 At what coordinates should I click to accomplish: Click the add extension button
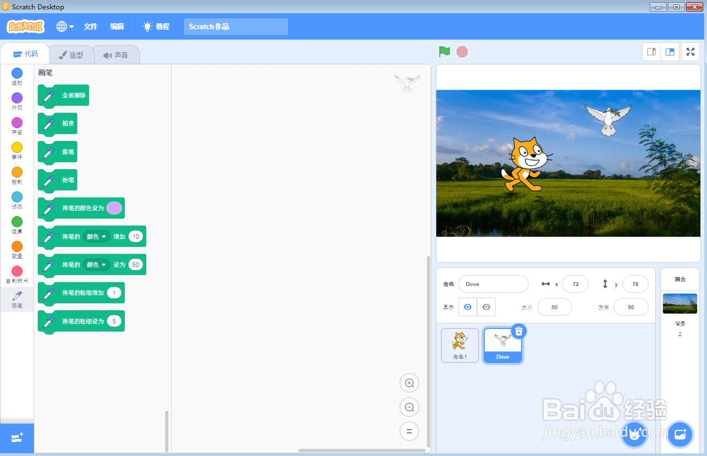tap(17, 438)
